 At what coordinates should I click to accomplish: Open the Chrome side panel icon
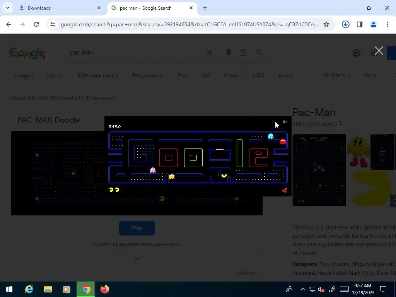360,24
